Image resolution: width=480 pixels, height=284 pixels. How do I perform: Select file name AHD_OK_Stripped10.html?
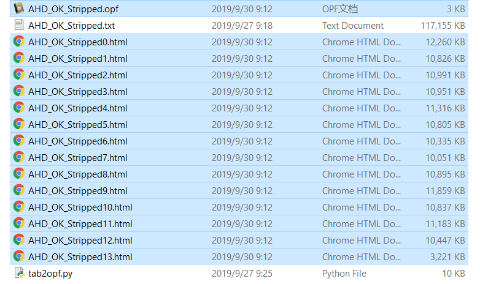point(80,207)
